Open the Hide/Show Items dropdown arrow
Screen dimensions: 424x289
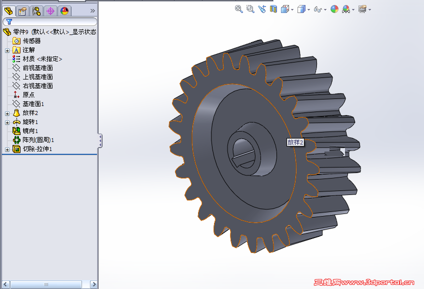[325, 9]
